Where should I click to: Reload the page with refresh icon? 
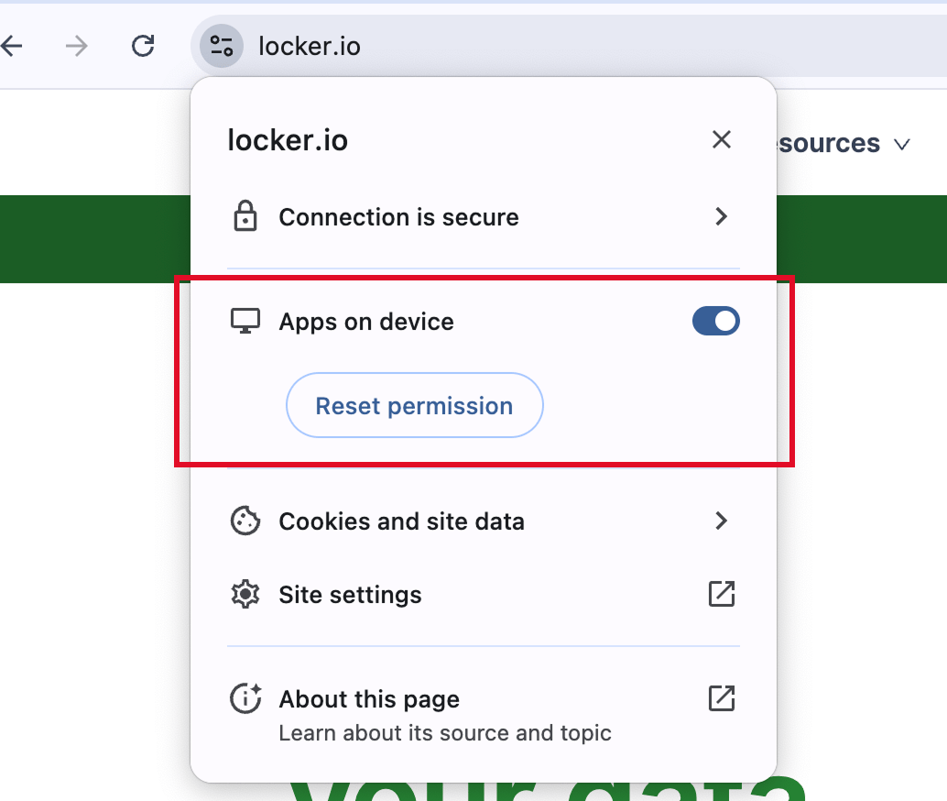143,46
